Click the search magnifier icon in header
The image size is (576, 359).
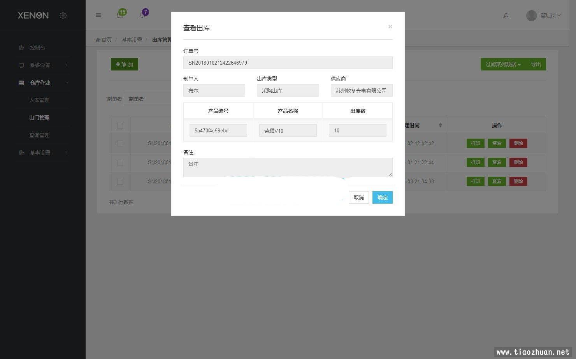506,16
